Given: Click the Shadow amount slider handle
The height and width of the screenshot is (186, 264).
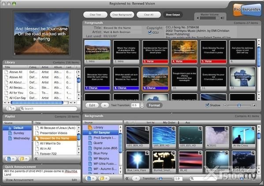Looking at the screenshot, I should tap(239, 105).
